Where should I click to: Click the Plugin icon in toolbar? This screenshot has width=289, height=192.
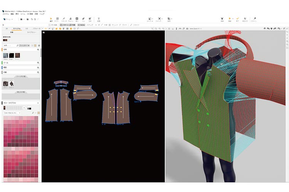coord(254,18)
